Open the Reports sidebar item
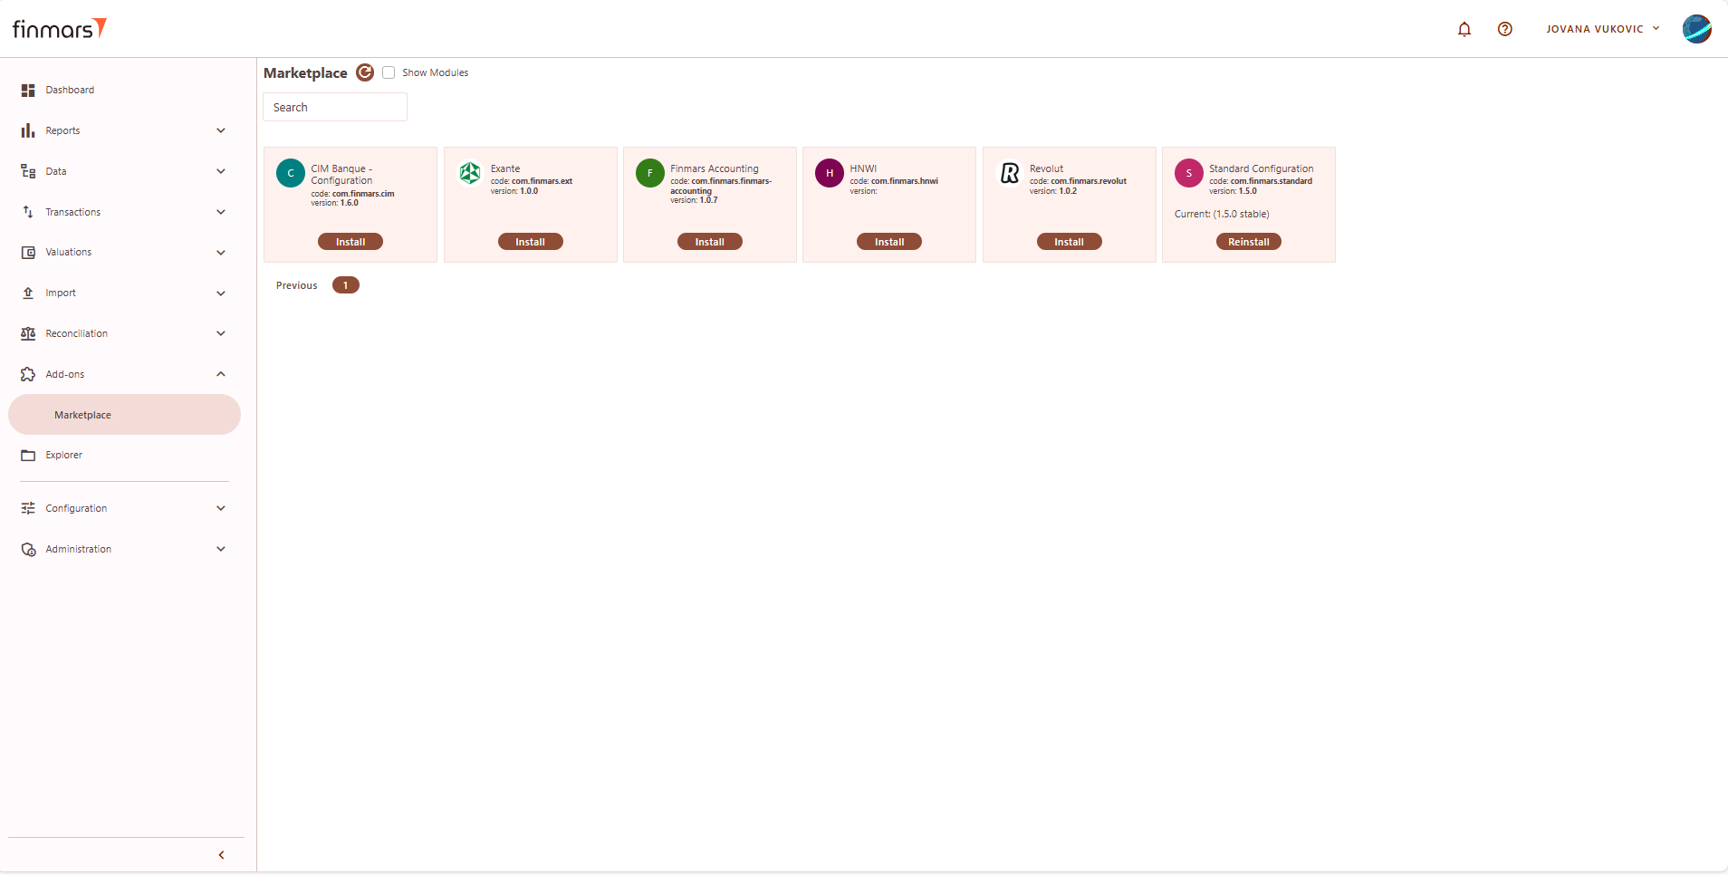The image size is (1728, 875). tap(124, 130)
